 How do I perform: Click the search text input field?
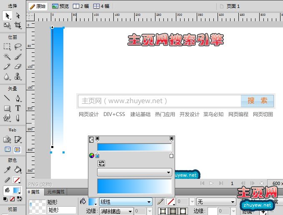(x=160, y=101)
